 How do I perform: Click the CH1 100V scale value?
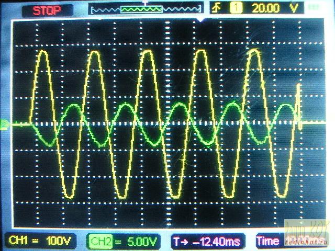coord(60,241)
